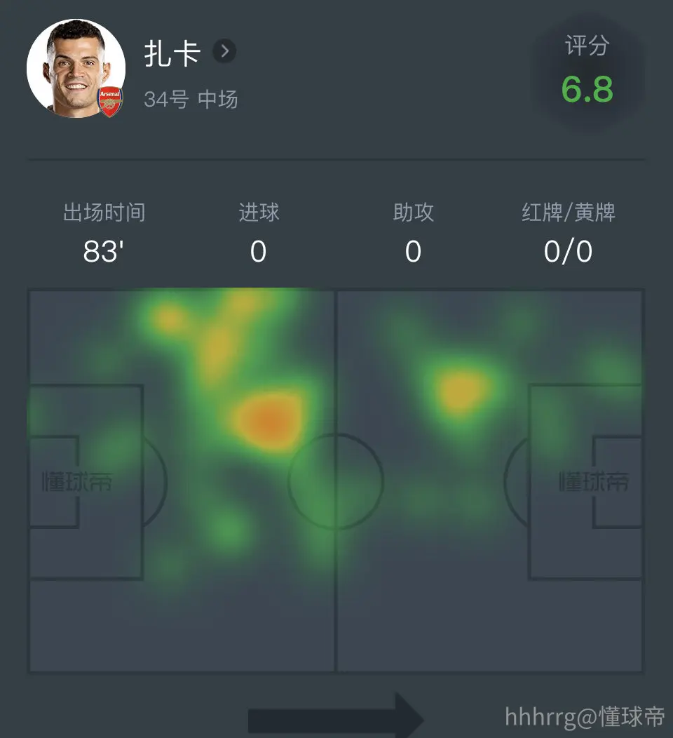The image size is (673, 738).
Task: Tap the Arsenal club badge icon
Action: [110, 101]
